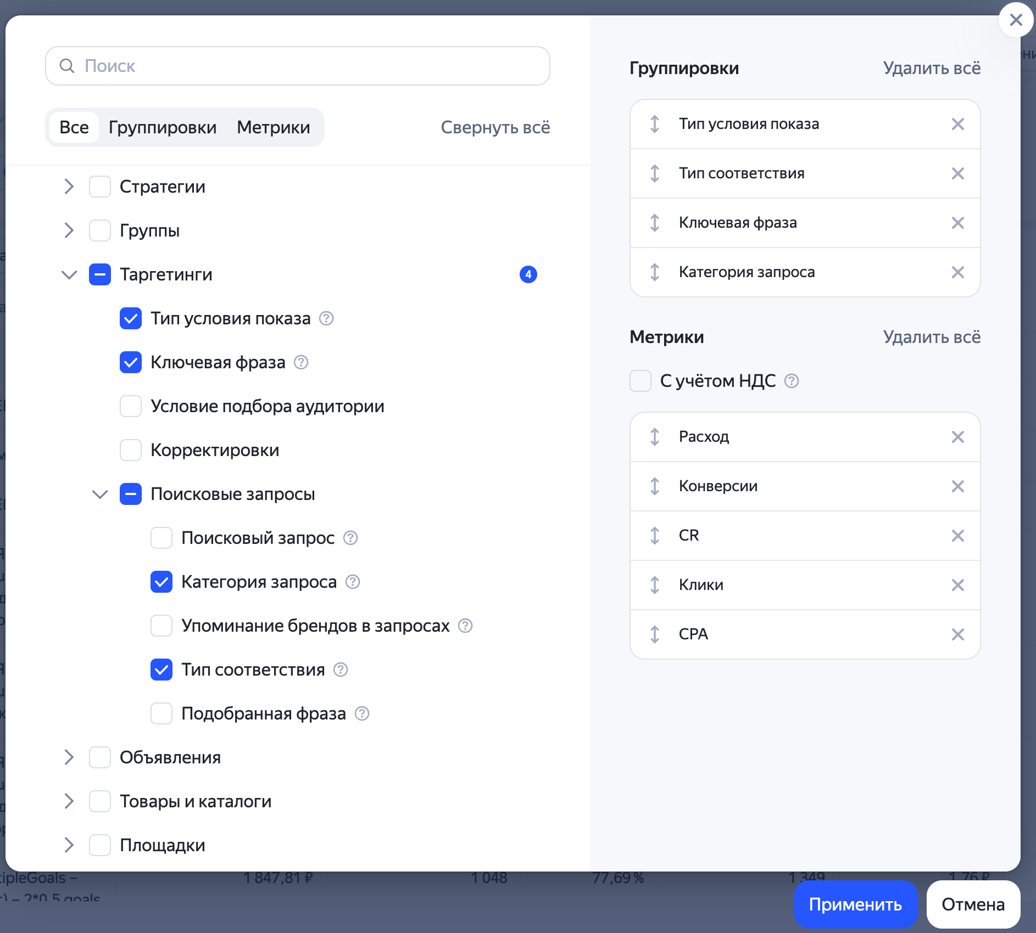This screenshot has height=933, width=1036.
Task: Collapse the Таргетинги section
Action: coord(69,274)
